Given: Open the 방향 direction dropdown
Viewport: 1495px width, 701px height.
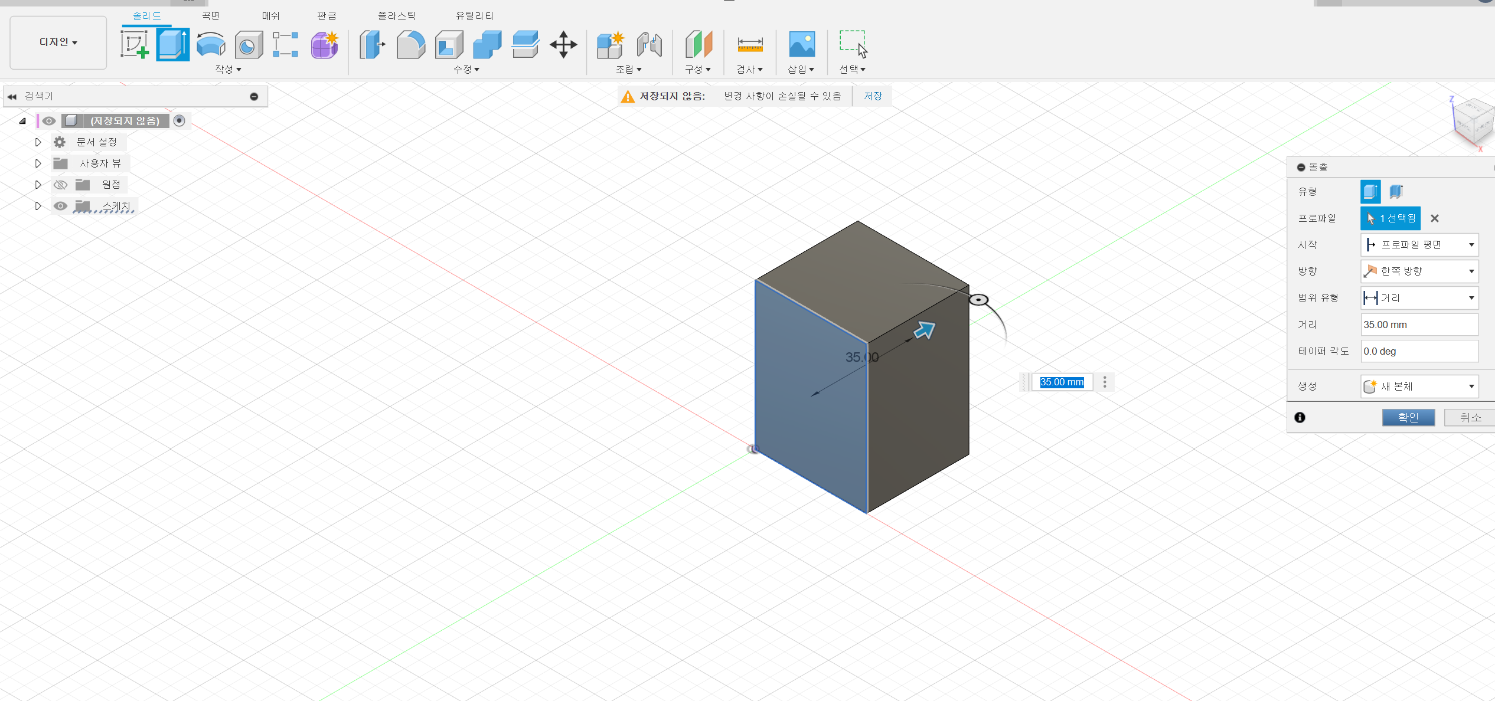Looking at the screenshot, I should (x=1419, y=271).
